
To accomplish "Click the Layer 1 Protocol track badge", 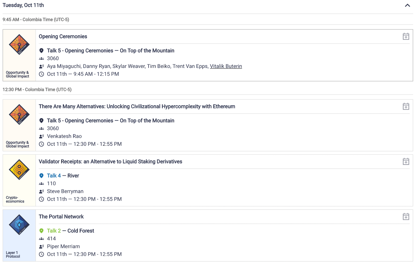I will [x=19, y=225].
